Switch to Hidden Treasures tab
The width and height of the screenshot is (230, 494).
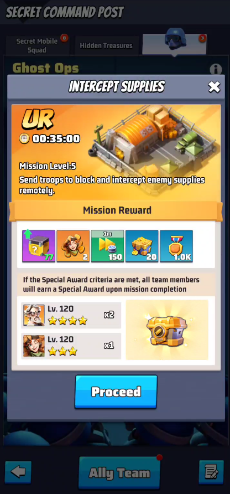point(106,45)
